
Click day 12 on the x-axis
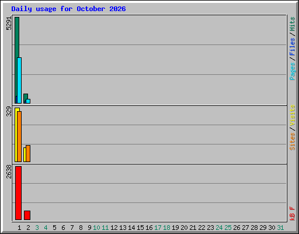point(114,228)
